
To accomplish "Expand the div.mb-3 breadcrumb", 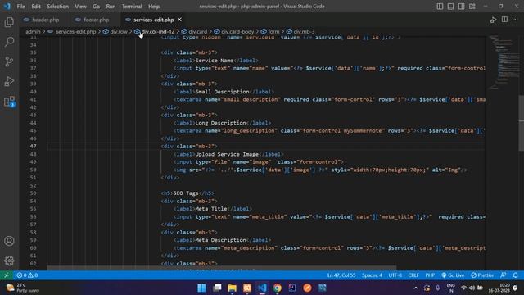I will 300,31.
